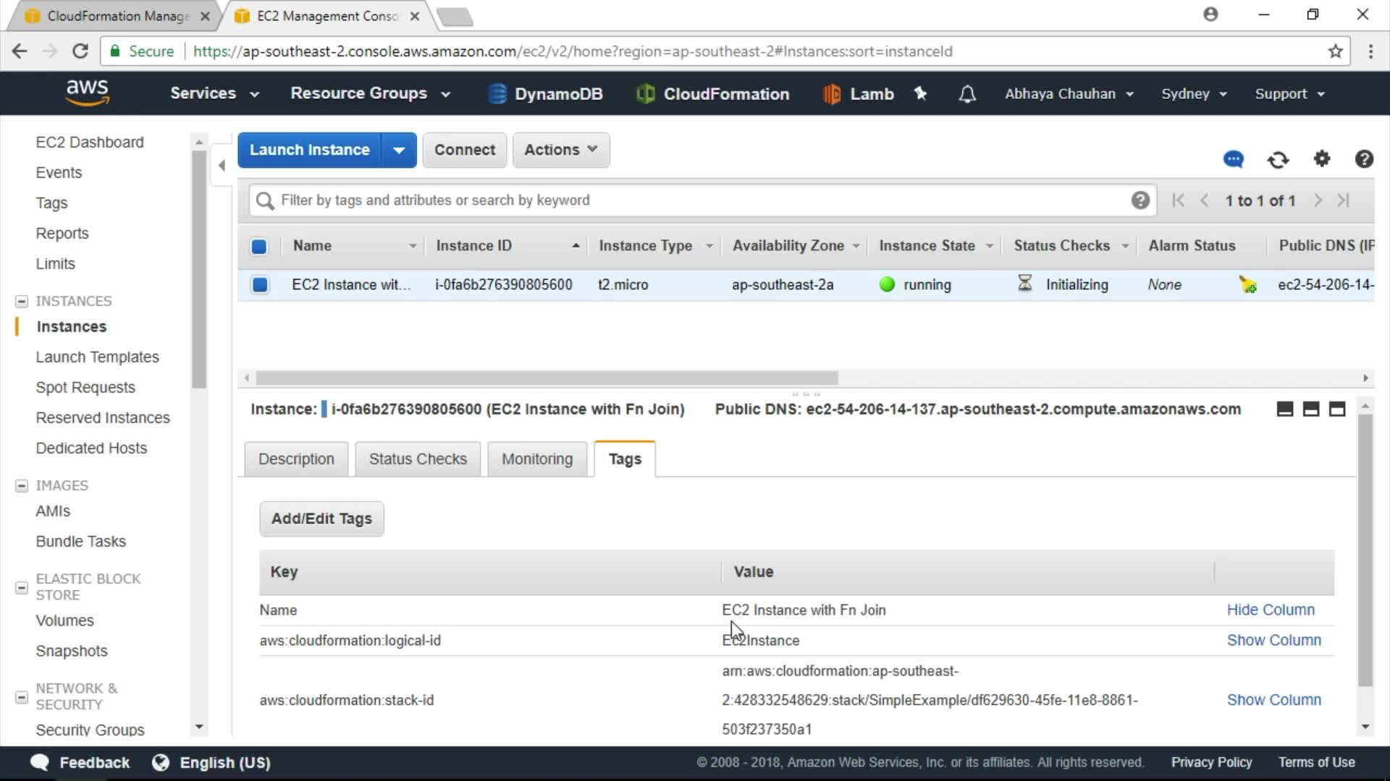Open the Description tab
Screen dimensions: 1390x781
(x=296, y=459)
